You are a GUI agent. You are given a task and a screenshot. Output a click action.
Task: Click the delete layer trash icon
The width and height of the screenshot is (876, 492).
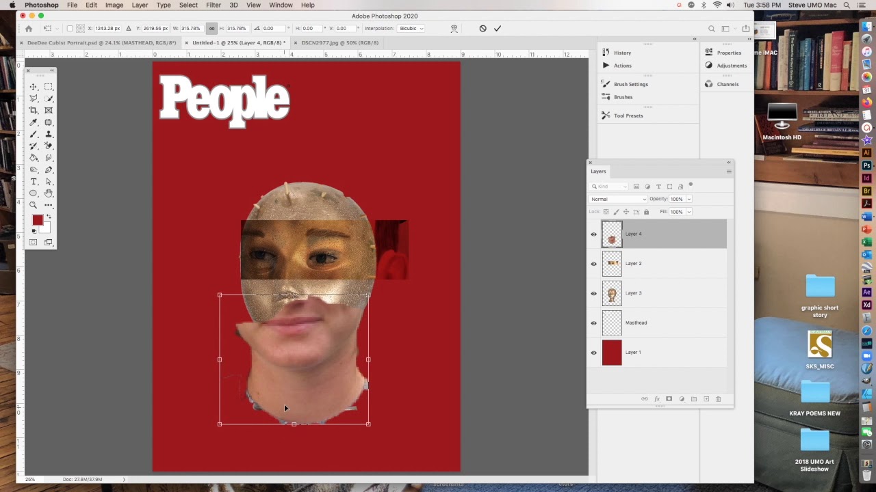pos(718,399)
